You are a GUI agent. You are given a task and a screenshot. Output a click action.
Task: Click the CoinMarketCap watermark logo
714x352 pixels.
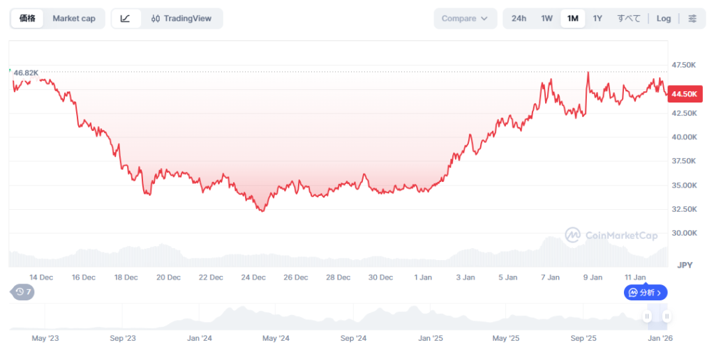tap(611, 236)
